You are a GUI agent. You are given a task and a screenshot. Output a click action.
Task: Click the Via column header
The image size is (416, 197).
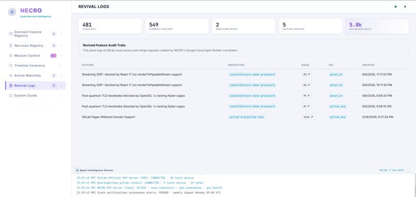point(331,65)
